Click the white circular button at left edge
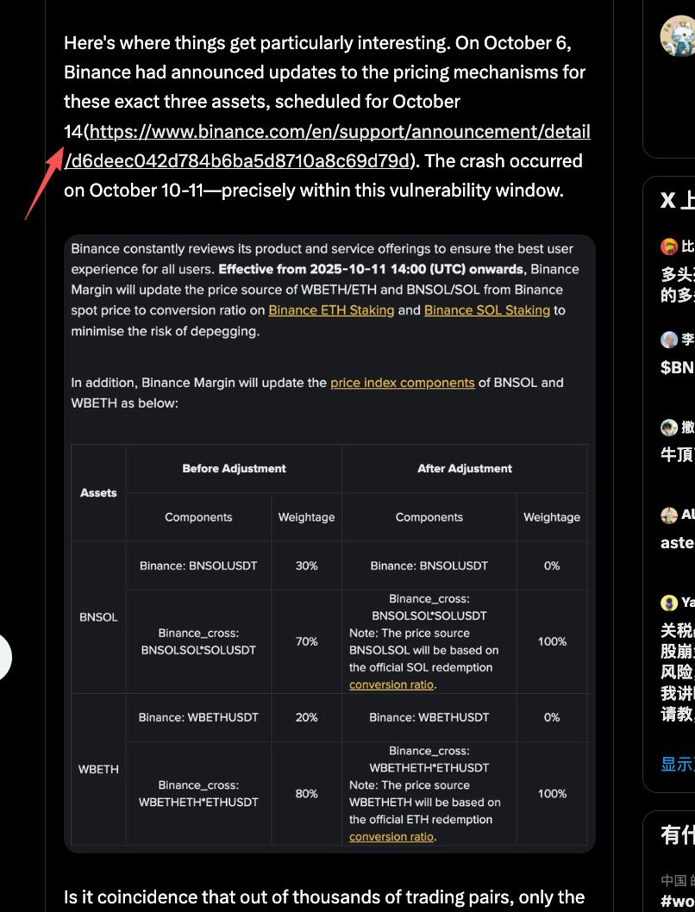This screenshot has height=912, width=695. [3, 658]
